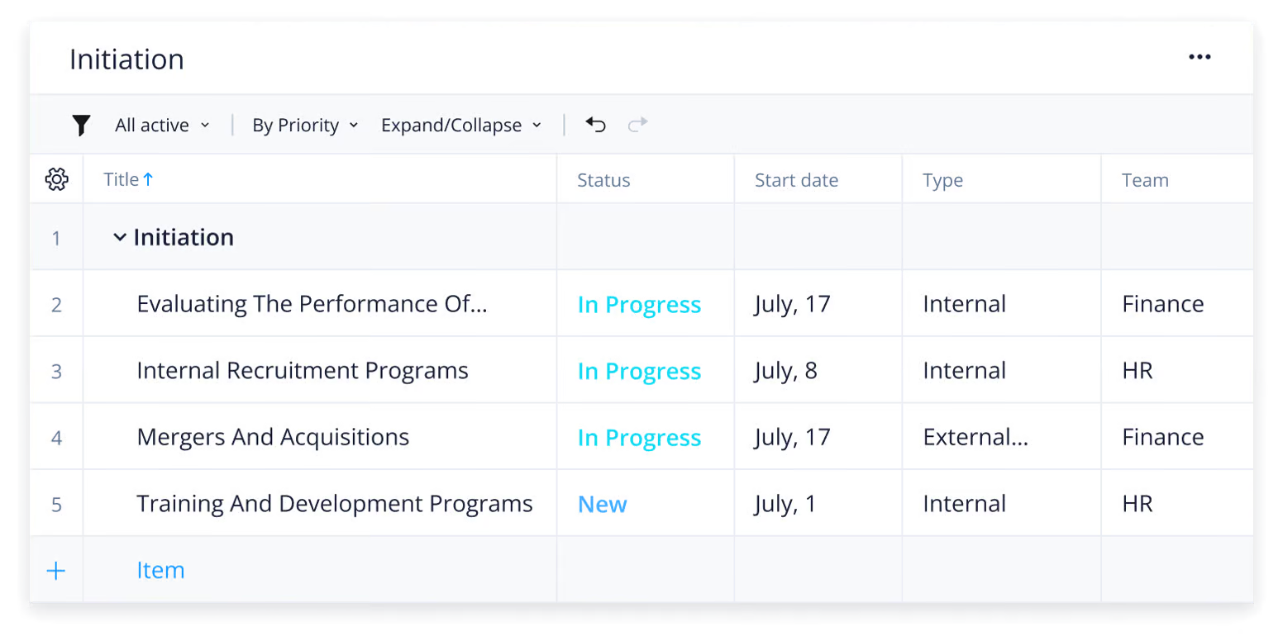Open the filter funnel icon
The width and height of the screenshot is (1283, 641).
[80, 125]
